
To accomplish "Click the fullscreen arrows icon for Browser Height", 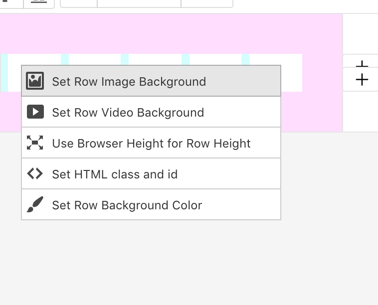I will [35, 143].
